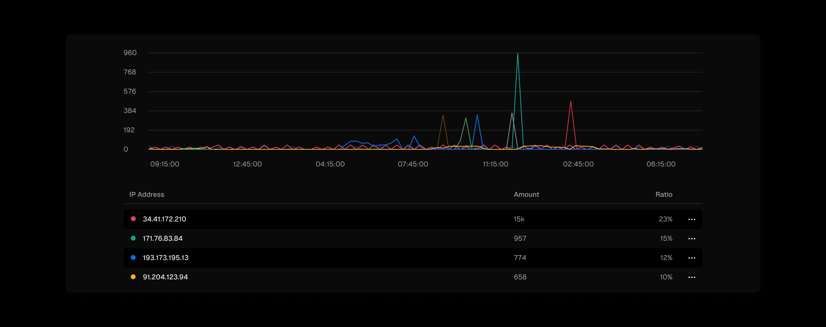This screenshot has height=327, width=826.
Task: Click the red spike peak near 02:45:00
Action: point(570,102)
